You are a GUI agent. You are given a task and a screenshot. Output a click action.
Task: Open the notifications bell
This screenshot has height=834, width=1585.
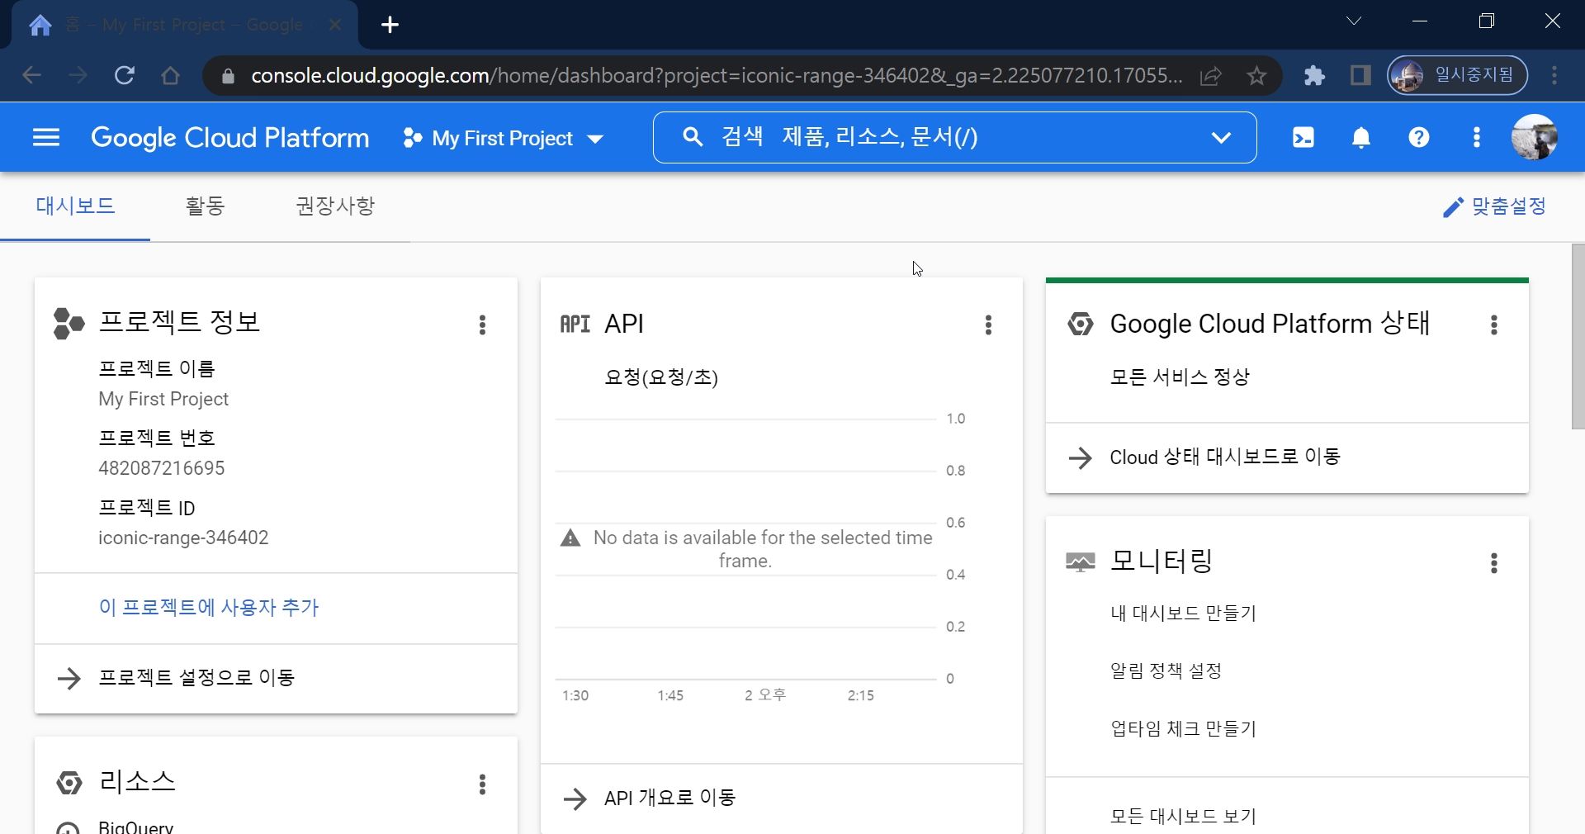[x=1361, y=138]
